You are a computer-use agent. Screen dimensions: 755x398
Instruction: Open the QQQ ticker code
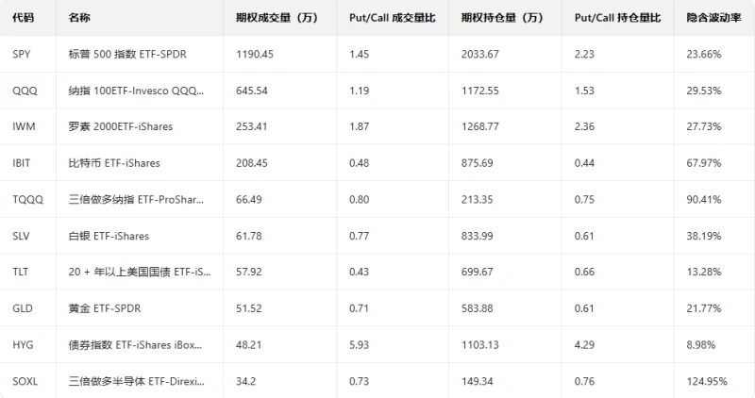coord(24,91)
